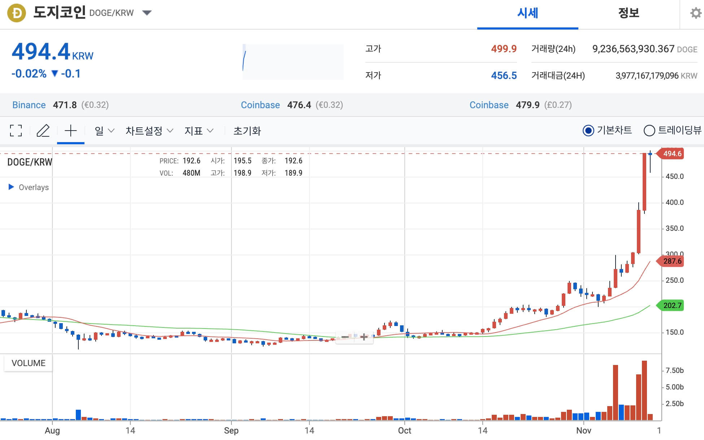The image size is (704, 440).
Task: Click the chart zoom in plus button
Action: tap(364, 337)
